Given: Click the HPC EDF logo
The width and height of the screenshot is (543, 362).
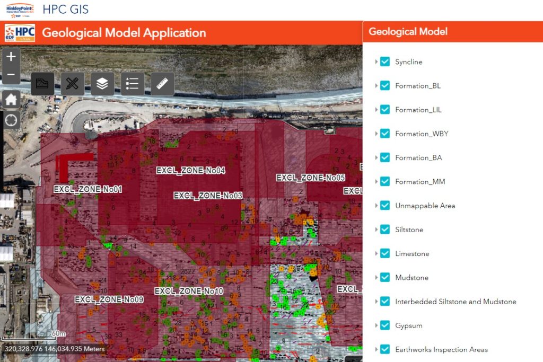Looking at the screenshot, I should point(20,32).
